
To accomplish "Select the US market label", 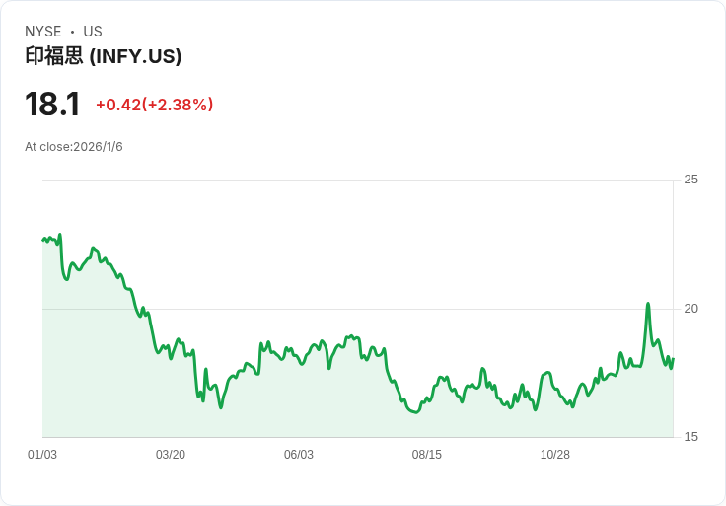I will (x=93, y=32).
